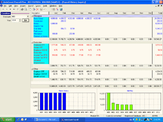This screenshot has height=122, width=163.
Task: Switch to Microsoft Word taskbar button
Action: 47,120
